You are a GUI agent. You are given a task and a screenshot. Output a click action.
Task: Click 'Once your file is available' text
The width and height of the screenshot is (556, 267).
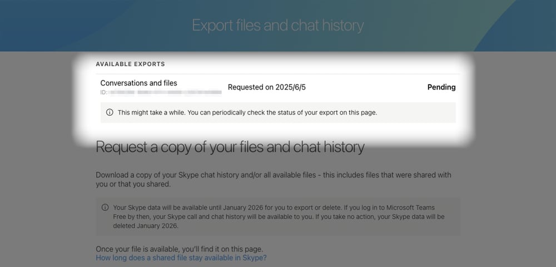180,249
